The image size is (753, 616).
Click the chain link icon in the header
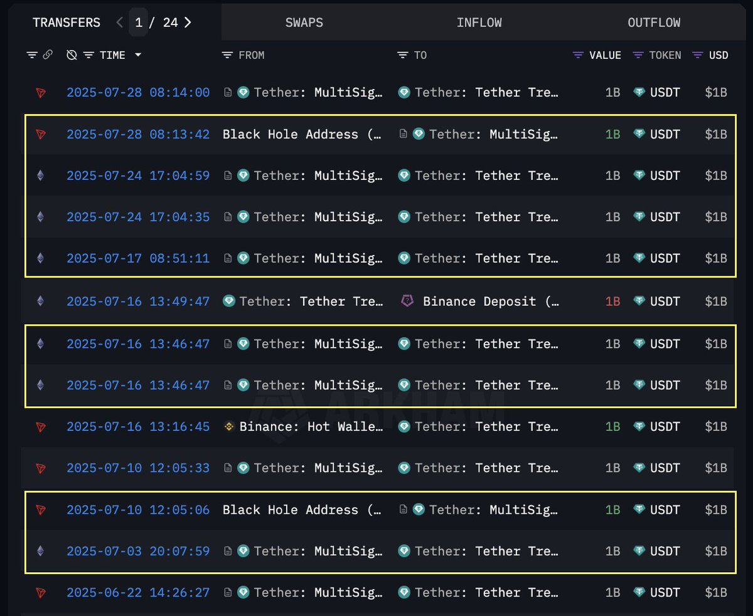tap(48, 55)
